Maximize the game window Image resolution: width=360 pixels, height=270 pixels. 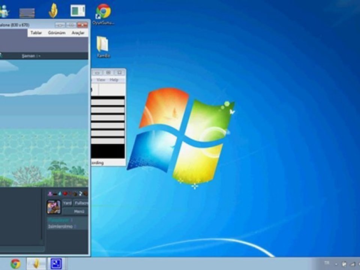tap(71, 25)
